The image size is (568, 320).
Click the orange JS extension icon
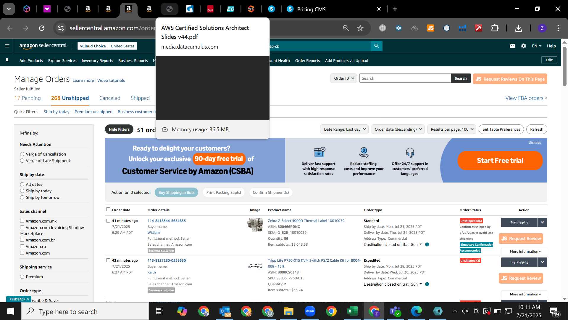[x=430, y=28]
